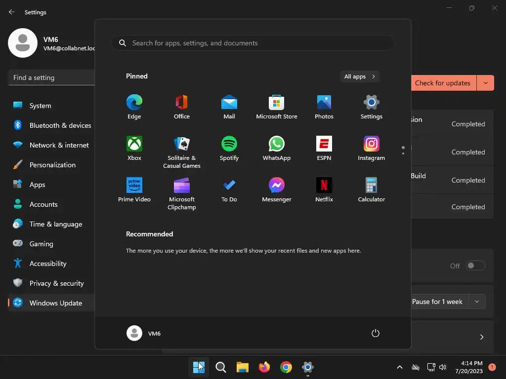Expand Check for updates dropdown arrow
This screenshot has height=379, width=506.
pos(485,83)
